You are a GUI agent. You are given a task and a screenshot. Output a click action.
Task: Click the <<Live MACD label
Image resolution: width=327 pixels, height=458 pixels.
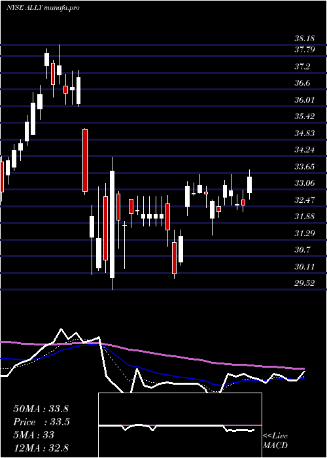(x=275, y=441)
